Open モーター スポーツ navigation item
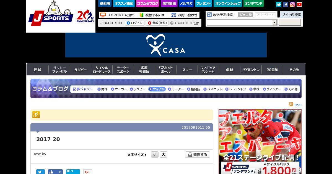 [123, 70]
